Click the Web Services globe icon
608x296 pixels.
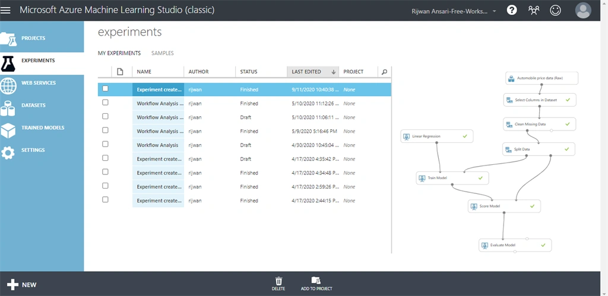tap(8, 86)
